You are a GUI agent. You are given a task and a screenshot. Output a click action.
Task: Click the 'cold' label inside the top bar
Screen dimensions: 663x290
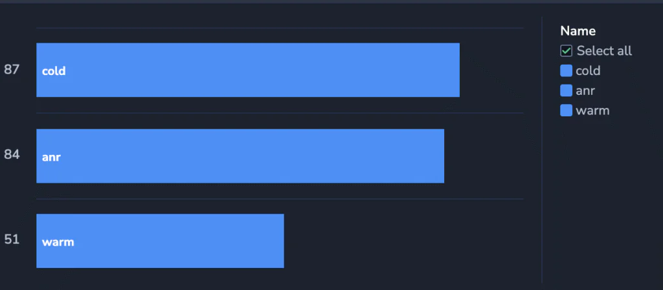pos(54,71)
